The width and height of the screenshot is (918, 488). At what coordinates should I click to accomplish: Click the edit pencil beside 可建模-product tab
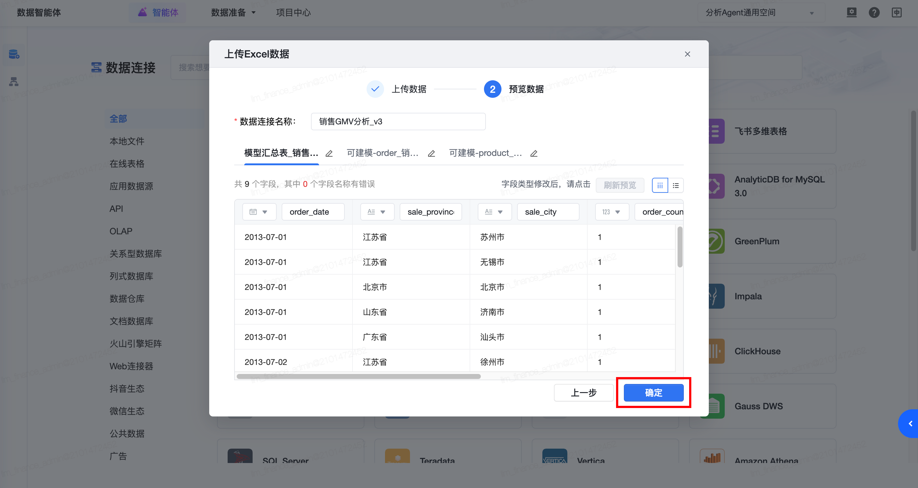[x=534, y=154]
